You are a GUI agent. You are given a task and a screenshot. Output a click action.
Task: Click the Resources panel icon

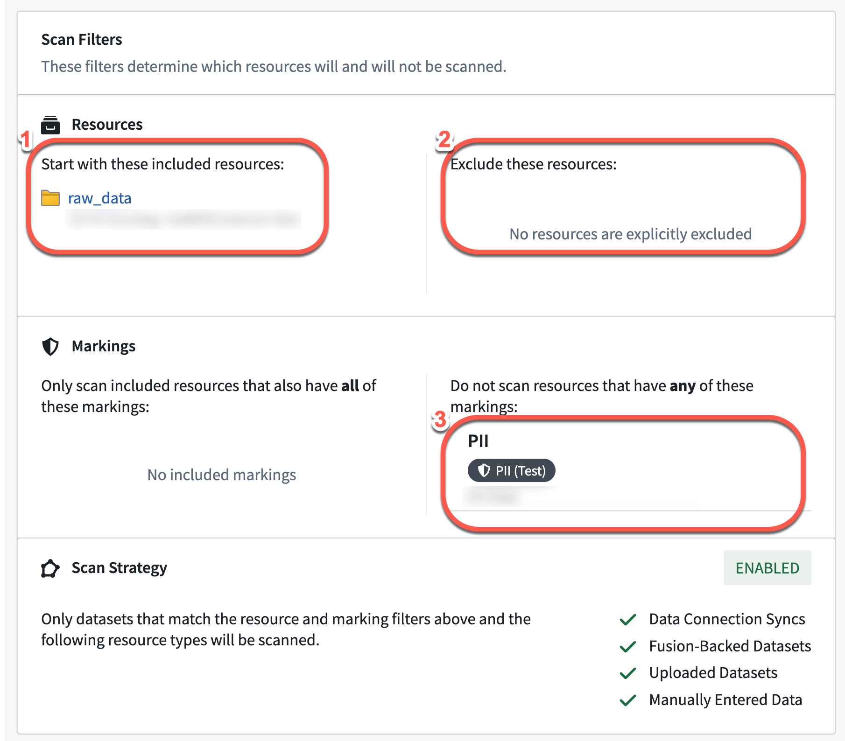pos(50,124)
